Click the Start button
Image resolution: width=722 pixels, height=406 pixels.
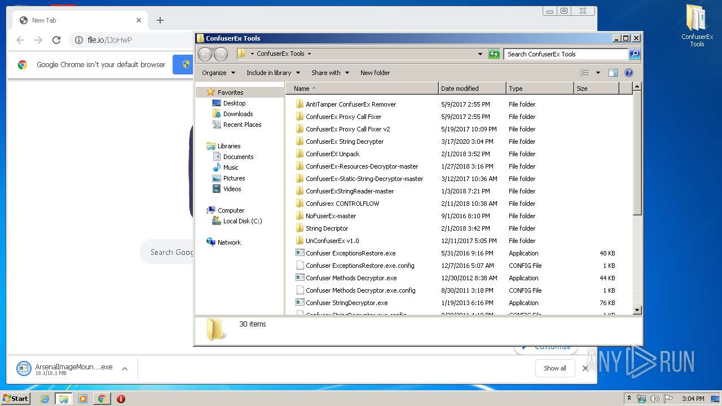[15, 399]
